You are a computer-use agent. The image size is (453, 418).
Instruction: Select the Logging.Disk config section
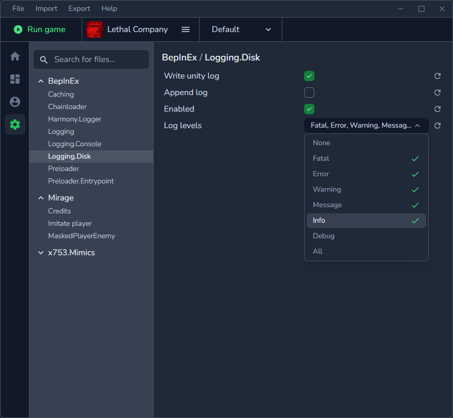click(x=92, y=157)
